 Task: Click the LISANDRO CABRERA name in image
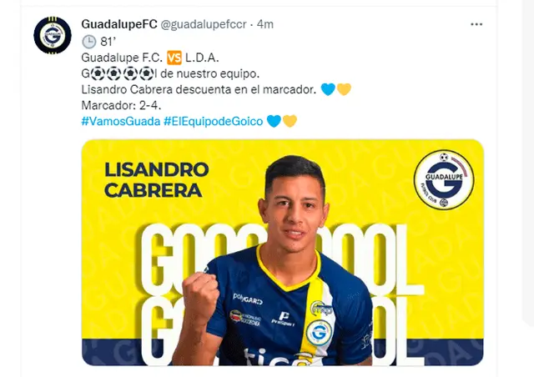click(156, 180)
